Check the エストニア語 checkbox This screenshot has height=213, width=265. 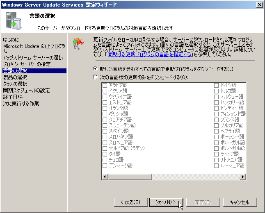(x=105, y=102)
